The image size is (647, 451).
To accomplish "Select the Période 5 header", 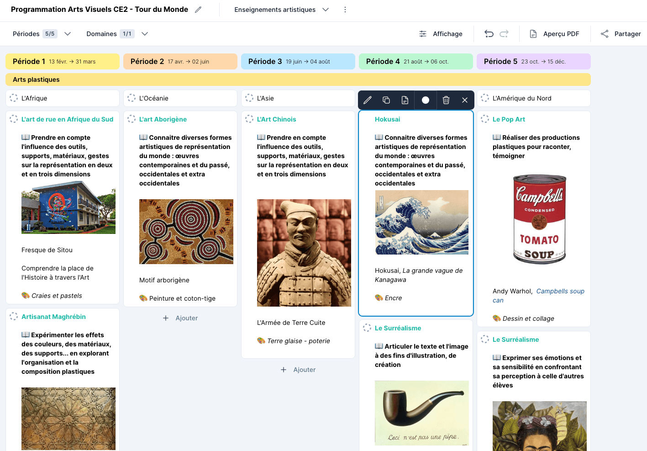I will point(534,62).
